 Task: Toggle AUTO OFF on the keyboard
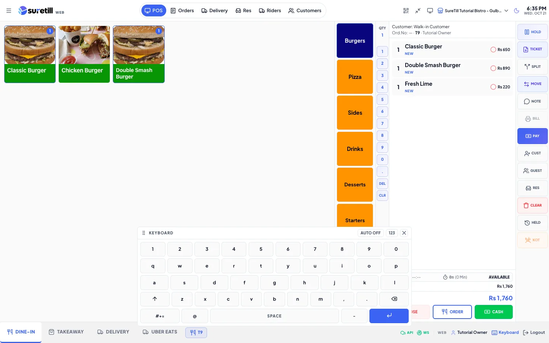pos(371,233)
